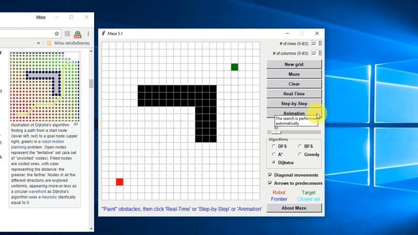This screenshot has height=235, width=418.
Task: Click the 'Target' legend label
Action: coord(308,193)
